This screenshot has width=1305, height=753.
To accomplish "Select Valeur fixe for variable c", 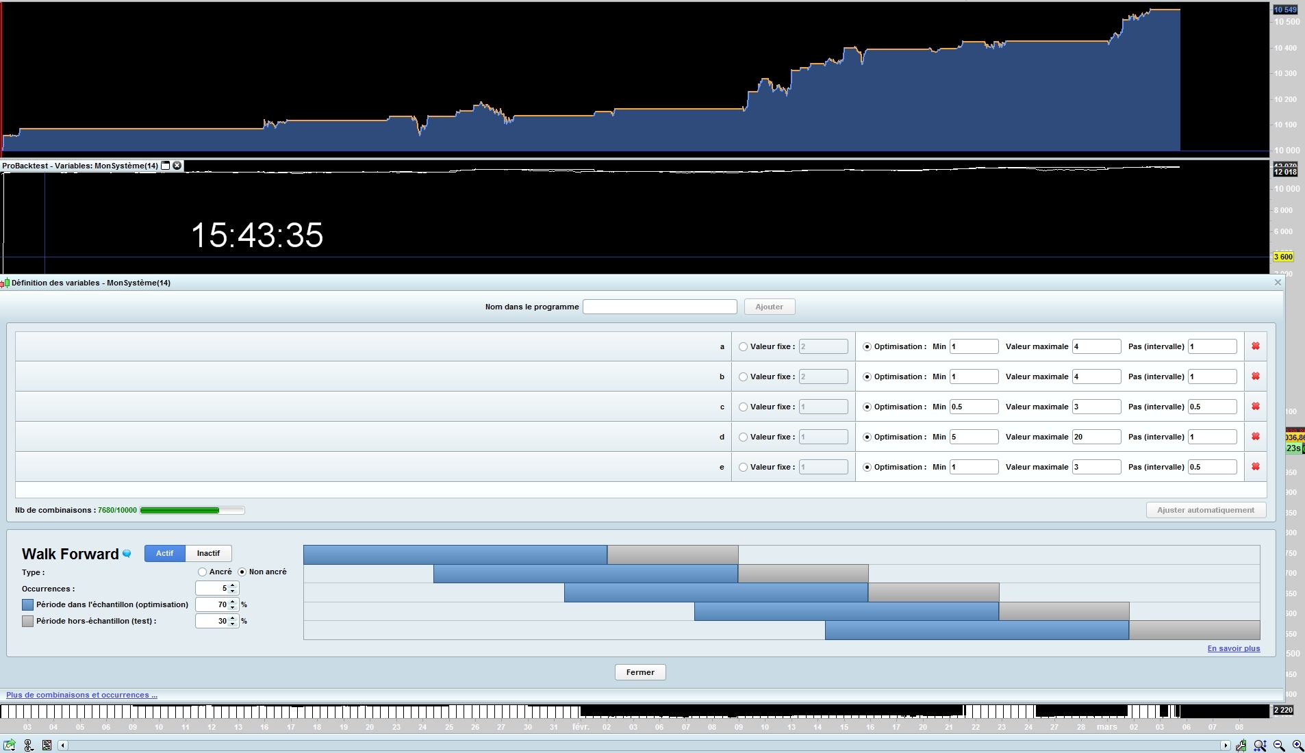I will (x=743, y=407).
